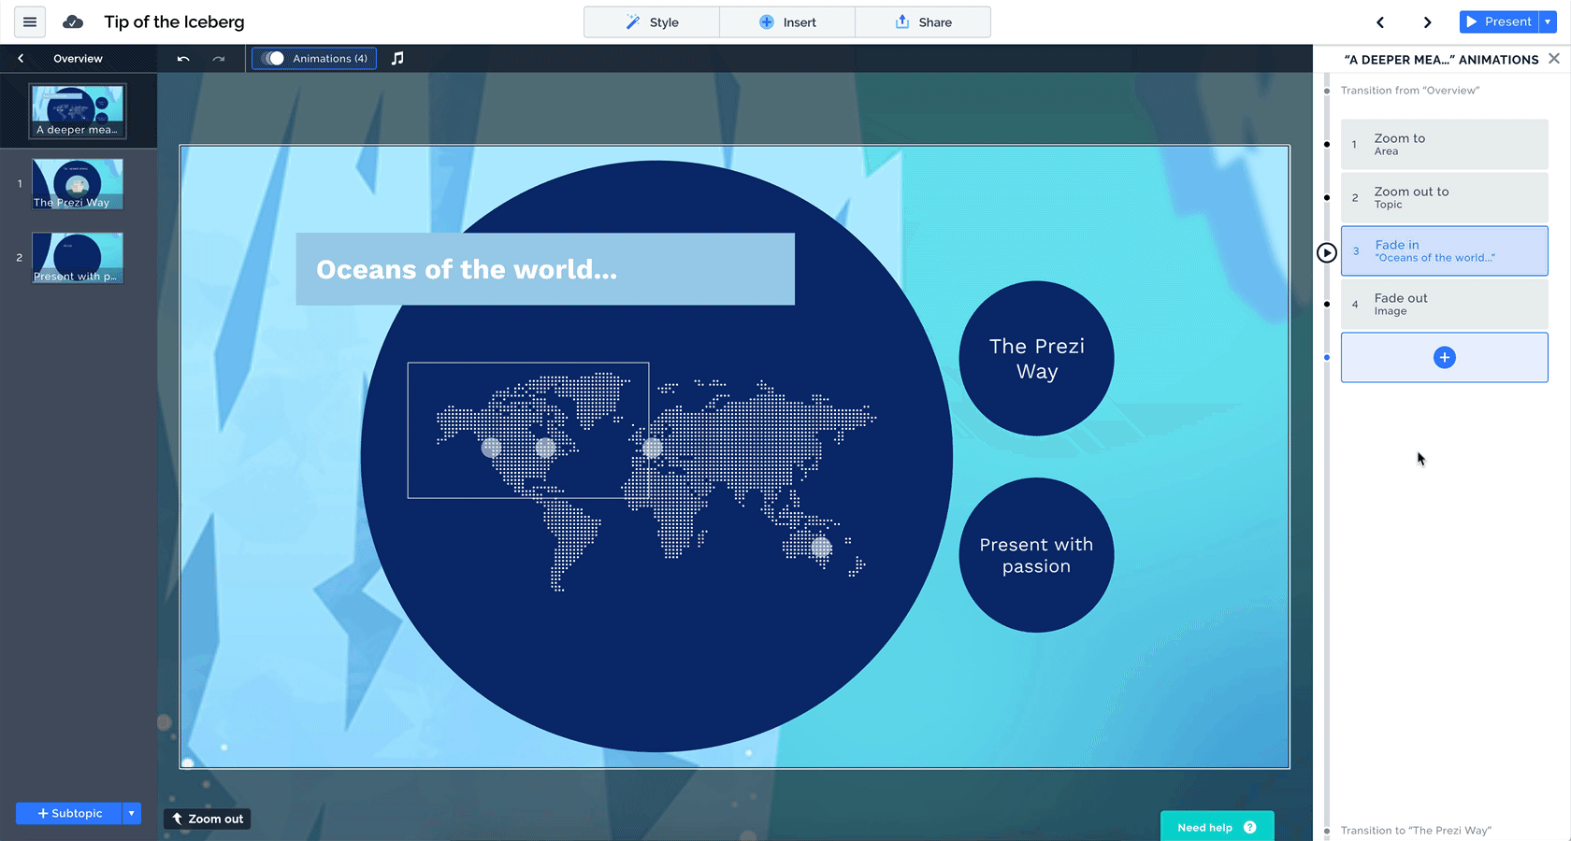Viewport: 1571px width, 841px height.
Task: Click the cloud save status icon
Action: tap(73, 21)
